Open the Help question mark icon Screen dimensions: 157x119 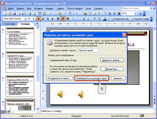(141, 13)
